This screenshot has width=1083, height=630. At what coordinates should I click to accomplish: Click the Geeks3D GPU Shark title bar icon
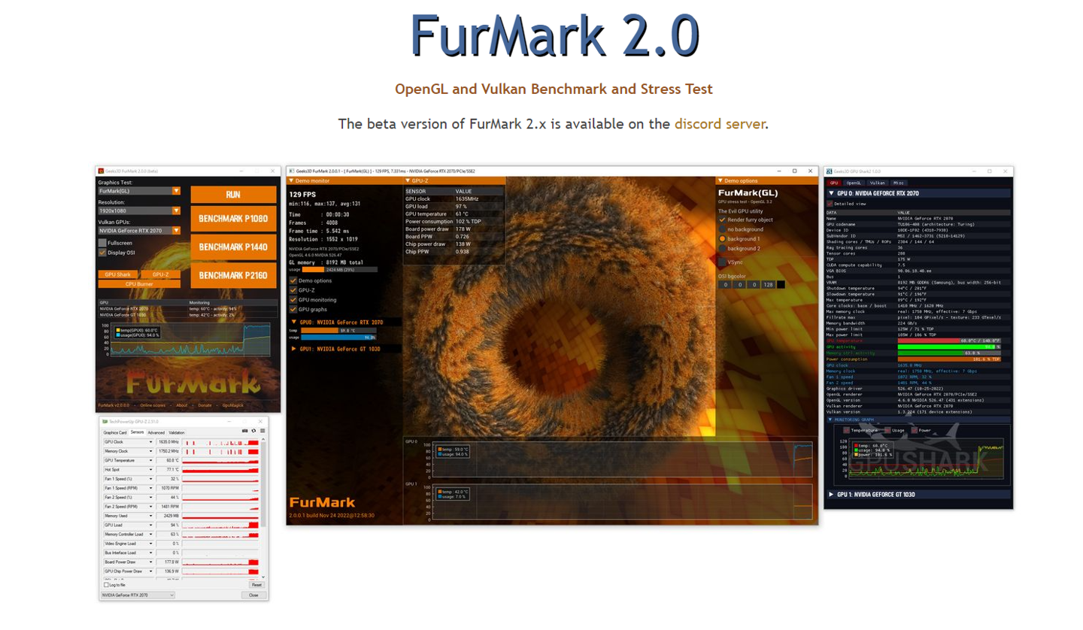click(x=829, y=171)
